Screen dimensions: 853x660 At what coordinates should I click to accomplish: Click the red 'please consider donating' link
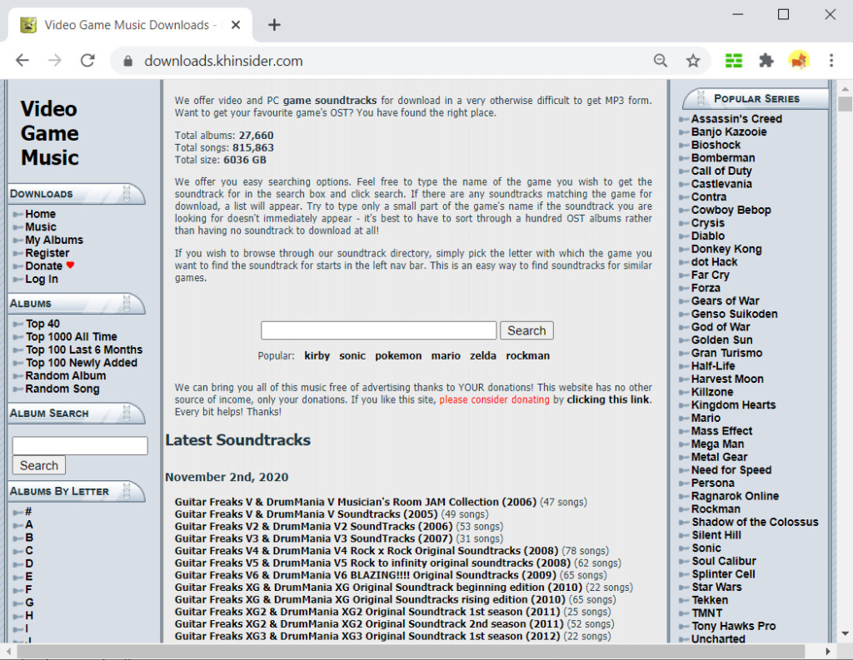[495, 399]
